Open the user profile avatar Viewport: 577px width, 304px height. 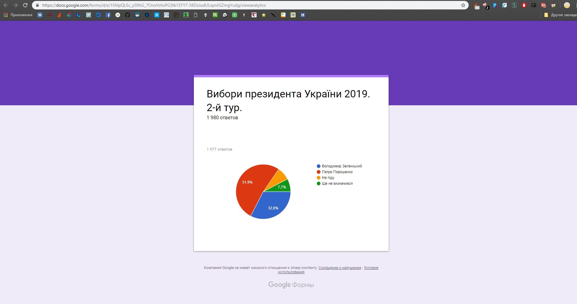pos(567,5)
